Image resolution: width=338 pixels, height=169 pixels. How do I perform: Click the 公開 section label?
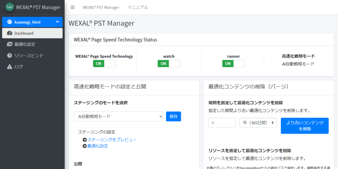click(78, 164)
